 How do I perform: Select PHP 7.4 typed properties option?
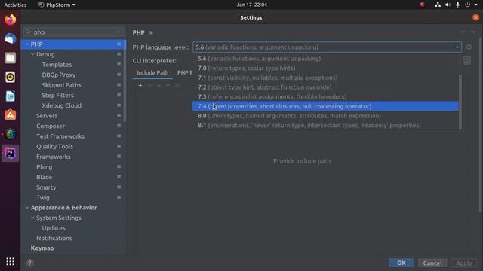tap(325, 106)
